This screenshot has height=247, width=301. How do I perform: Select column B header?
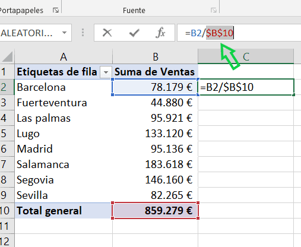[156, 57]
